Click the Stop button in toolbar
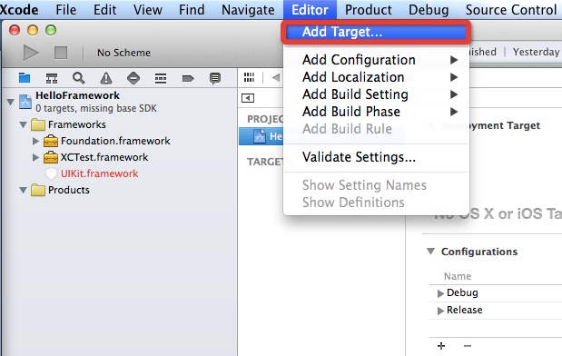 click(x=61, y=53)
